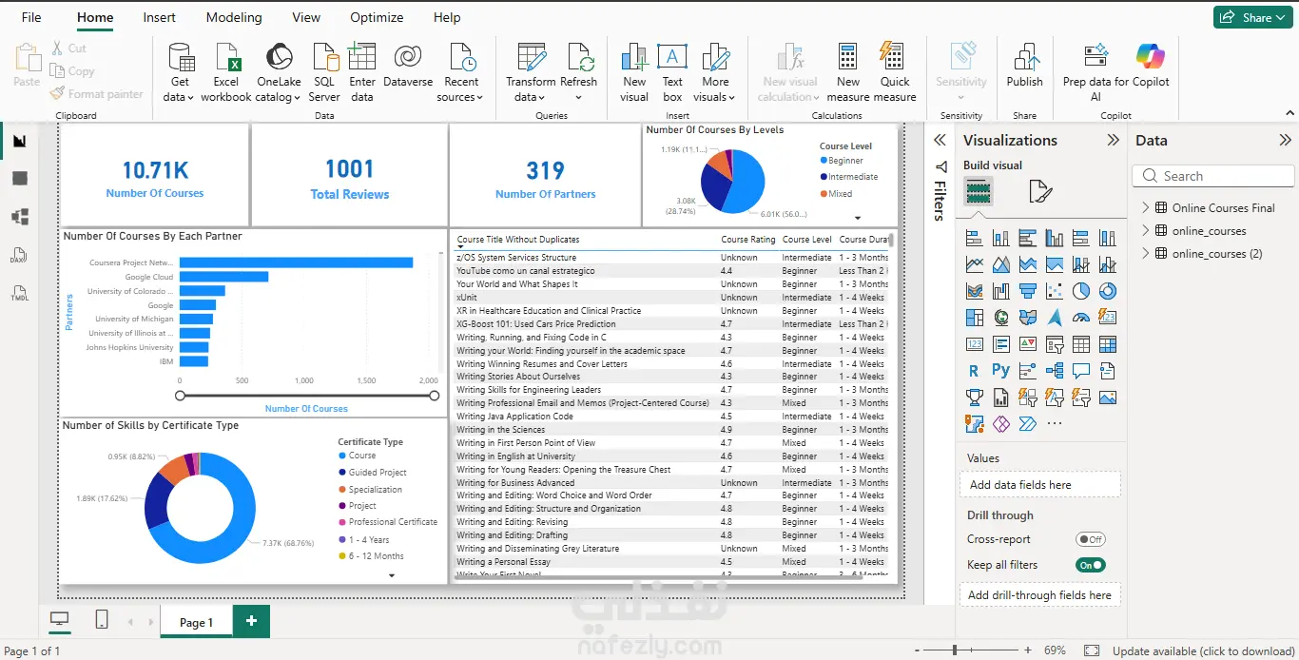
Task: Open the File menu
Action: 31,17
